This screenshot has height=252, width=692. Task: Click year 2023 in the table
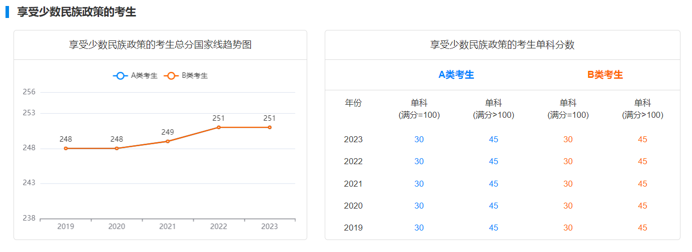tap(353, 140)
